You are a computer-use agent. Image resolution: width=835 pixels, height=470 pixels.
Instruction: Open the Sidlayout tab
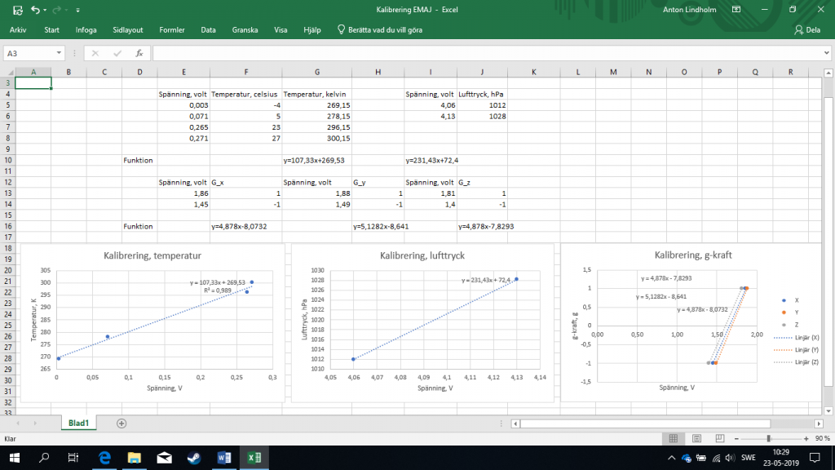pos(128,30)
